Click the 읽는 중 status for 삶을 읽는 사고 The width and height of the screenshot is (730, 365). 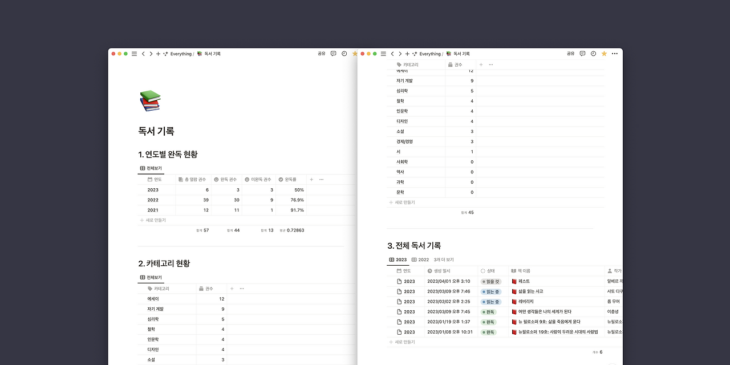(491, 291)
